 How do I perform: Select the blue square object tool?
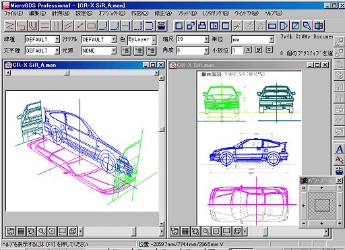click(179, 26)
